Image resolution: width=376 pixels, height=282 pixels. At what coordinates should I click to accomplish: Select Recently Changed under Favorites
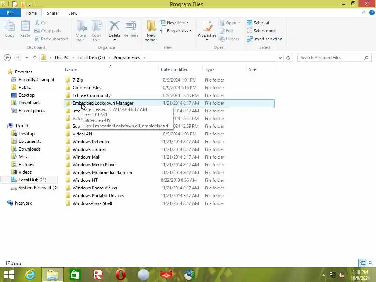[33, 80]
